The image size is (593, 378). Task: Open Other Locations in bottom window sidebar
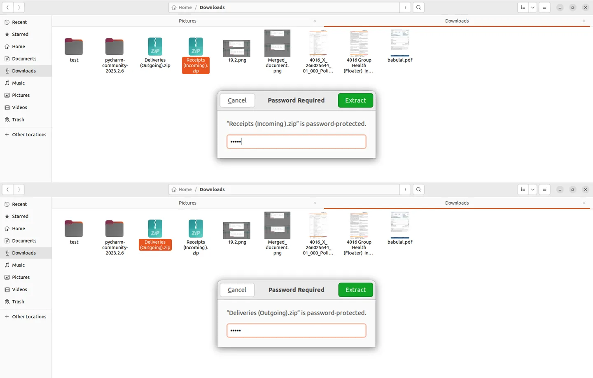(26, 317)
